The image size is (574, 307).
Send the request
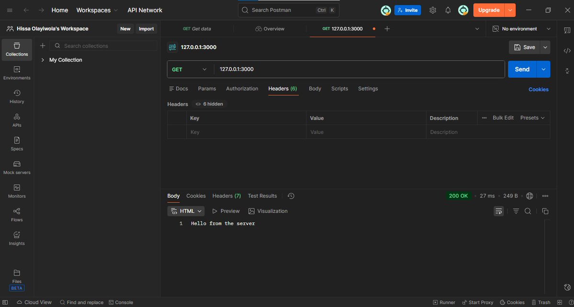coord(522,69)
